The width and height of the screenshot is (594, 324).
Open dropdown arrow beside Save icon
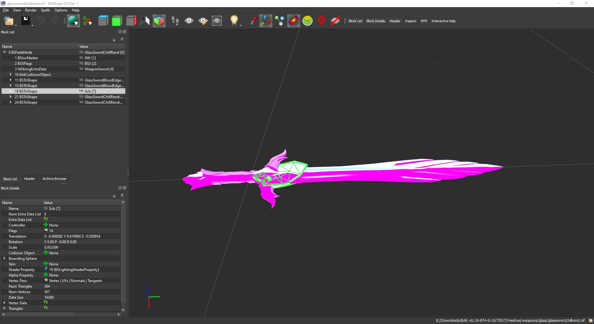(32, 25)
